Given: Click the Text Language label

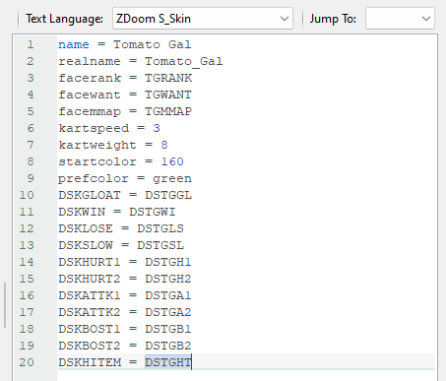Looking at the screenshot, I should click(65, 19).
